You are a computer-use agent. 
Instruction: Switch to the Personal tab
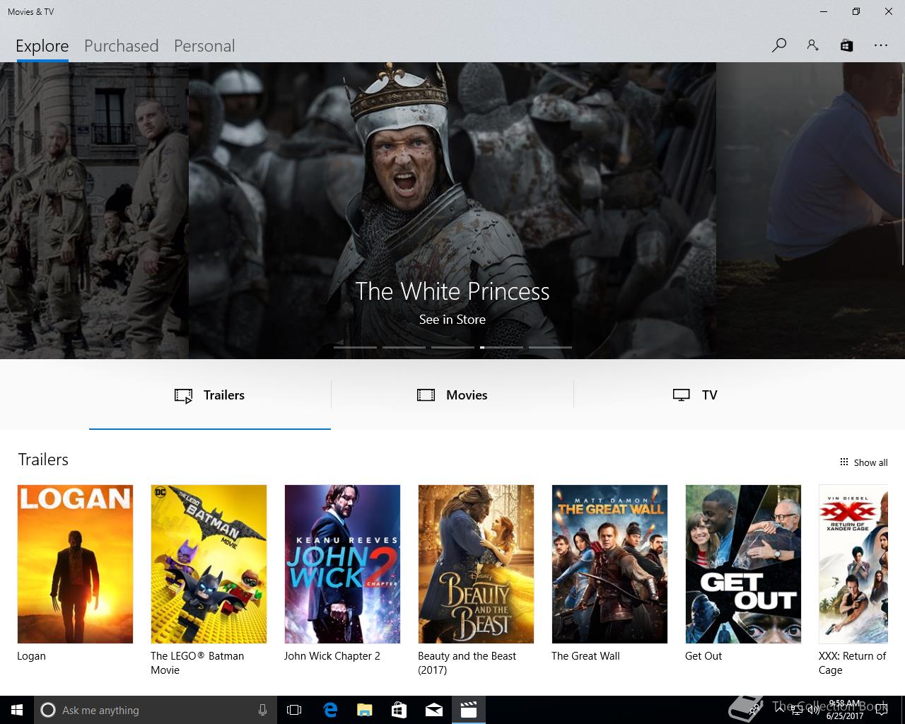click(x=204, y=46)
